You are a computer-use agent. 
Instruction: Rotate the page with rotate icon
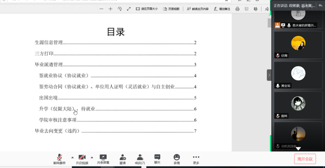click(x=120, y=9)
